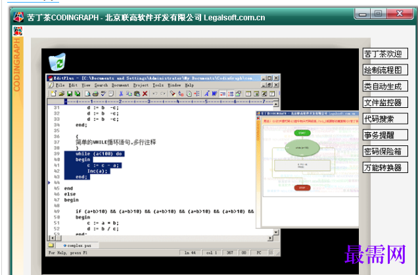The height and width of the screenshot is (275, 418).
Task: Click the Save icon in EditPlus toolbar
Action: tap(70, 93)
